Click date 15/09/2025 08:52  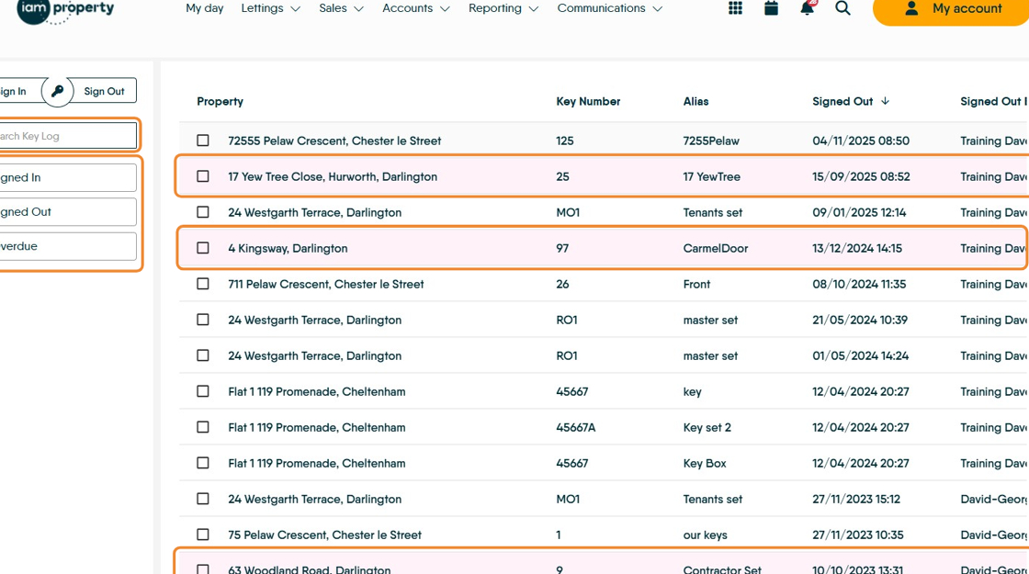(860, 176)
